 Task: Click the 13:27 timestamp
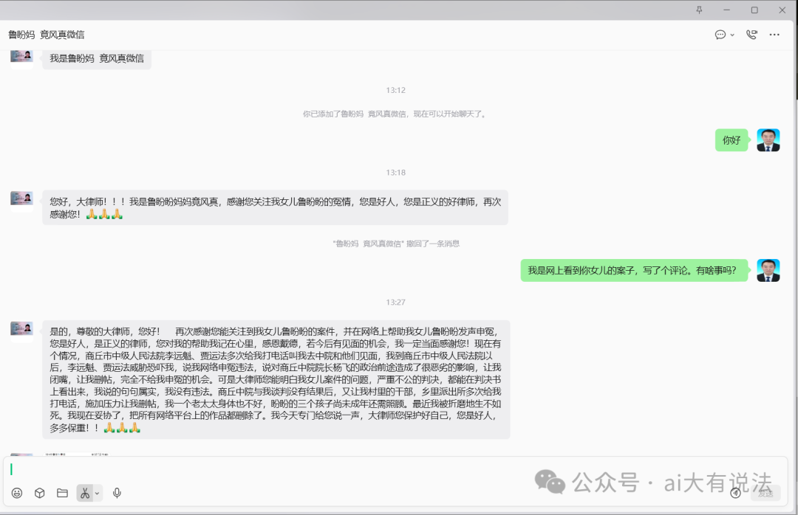395,303
